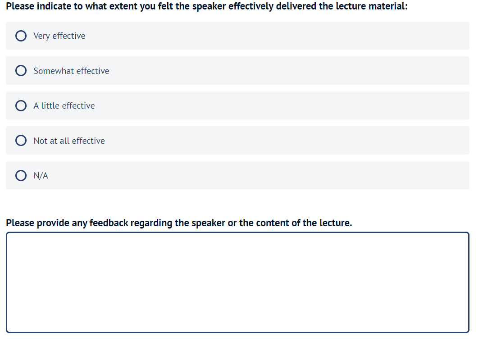Select the 'Very effective' radio button
Viewport: 483px width, 352px height.
21,36
